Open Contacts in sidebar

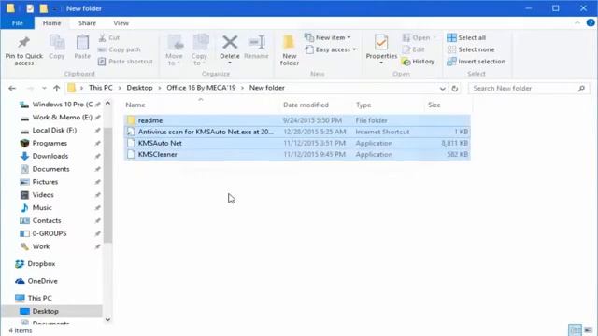tap(41, 220)
